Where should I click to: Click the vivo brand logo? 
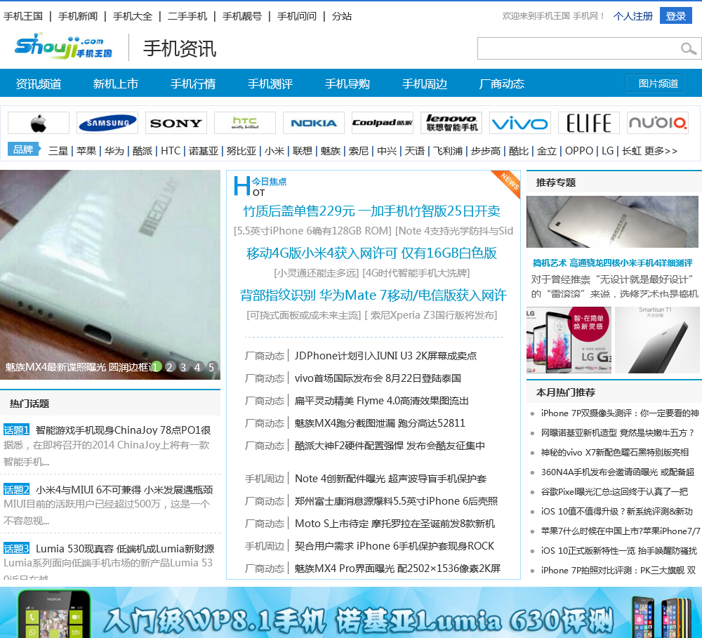(519, 123)
